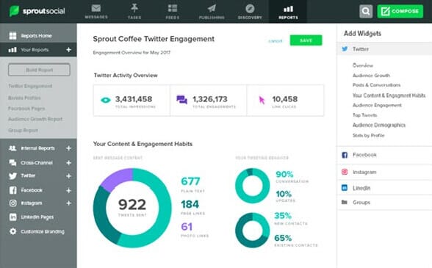Viewport: 432px width, 268px height.
Task: Open the Messages envelope icon
Action: (96, 8)
